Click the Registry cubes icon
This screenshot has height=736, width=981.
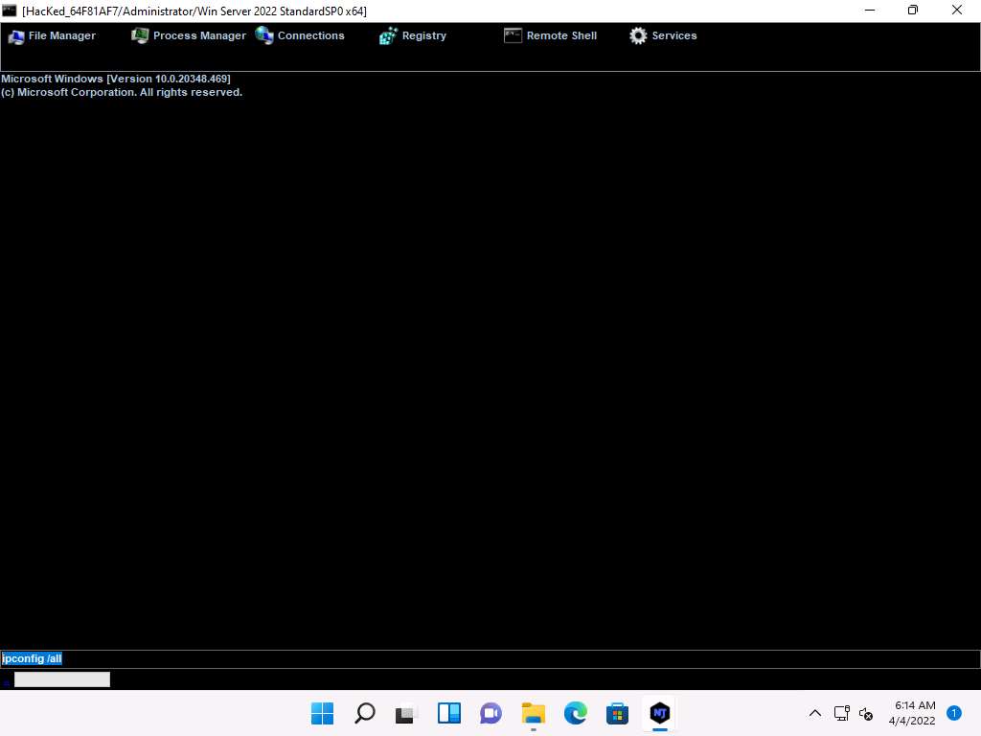click(x=388, y=36)
